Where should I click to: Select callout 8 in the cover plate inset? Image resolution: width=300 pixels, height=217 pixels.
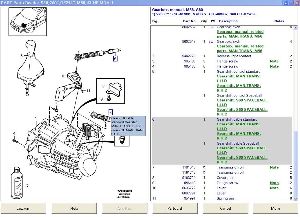pos(104,86)
